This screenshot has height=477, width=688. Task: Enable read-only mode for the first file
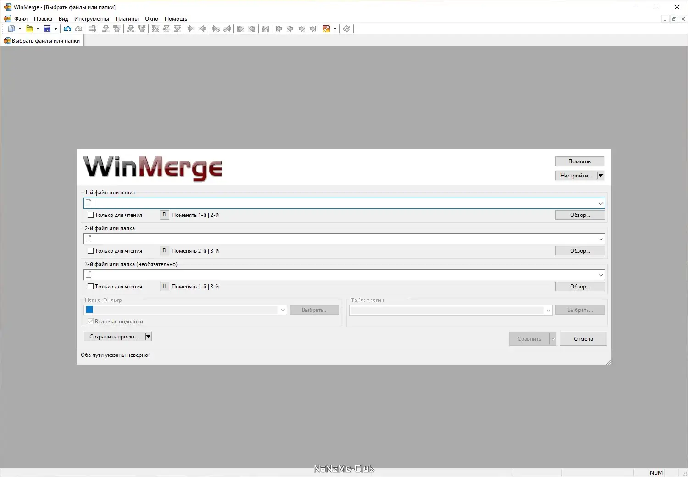(x=90, y=215)
